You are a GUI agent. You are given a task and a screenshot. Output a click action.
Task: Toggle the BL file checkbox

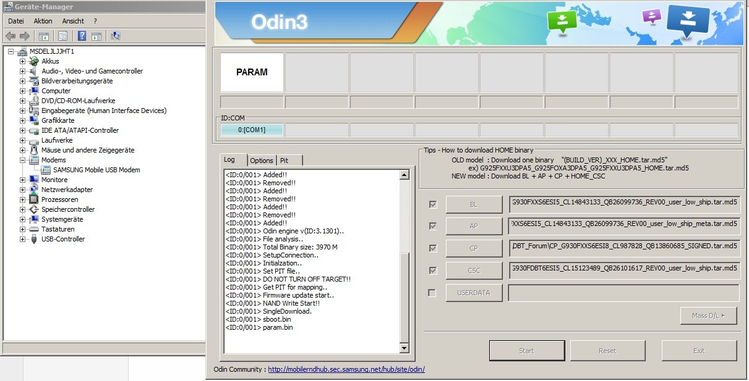[x=433, y=204]
